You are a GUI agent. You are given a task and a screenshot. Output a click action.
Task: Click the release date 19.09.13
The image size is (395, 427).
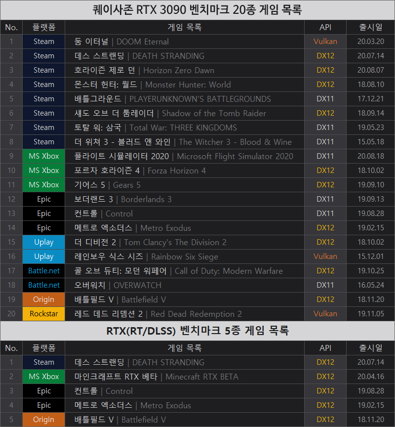pos(371,199)
